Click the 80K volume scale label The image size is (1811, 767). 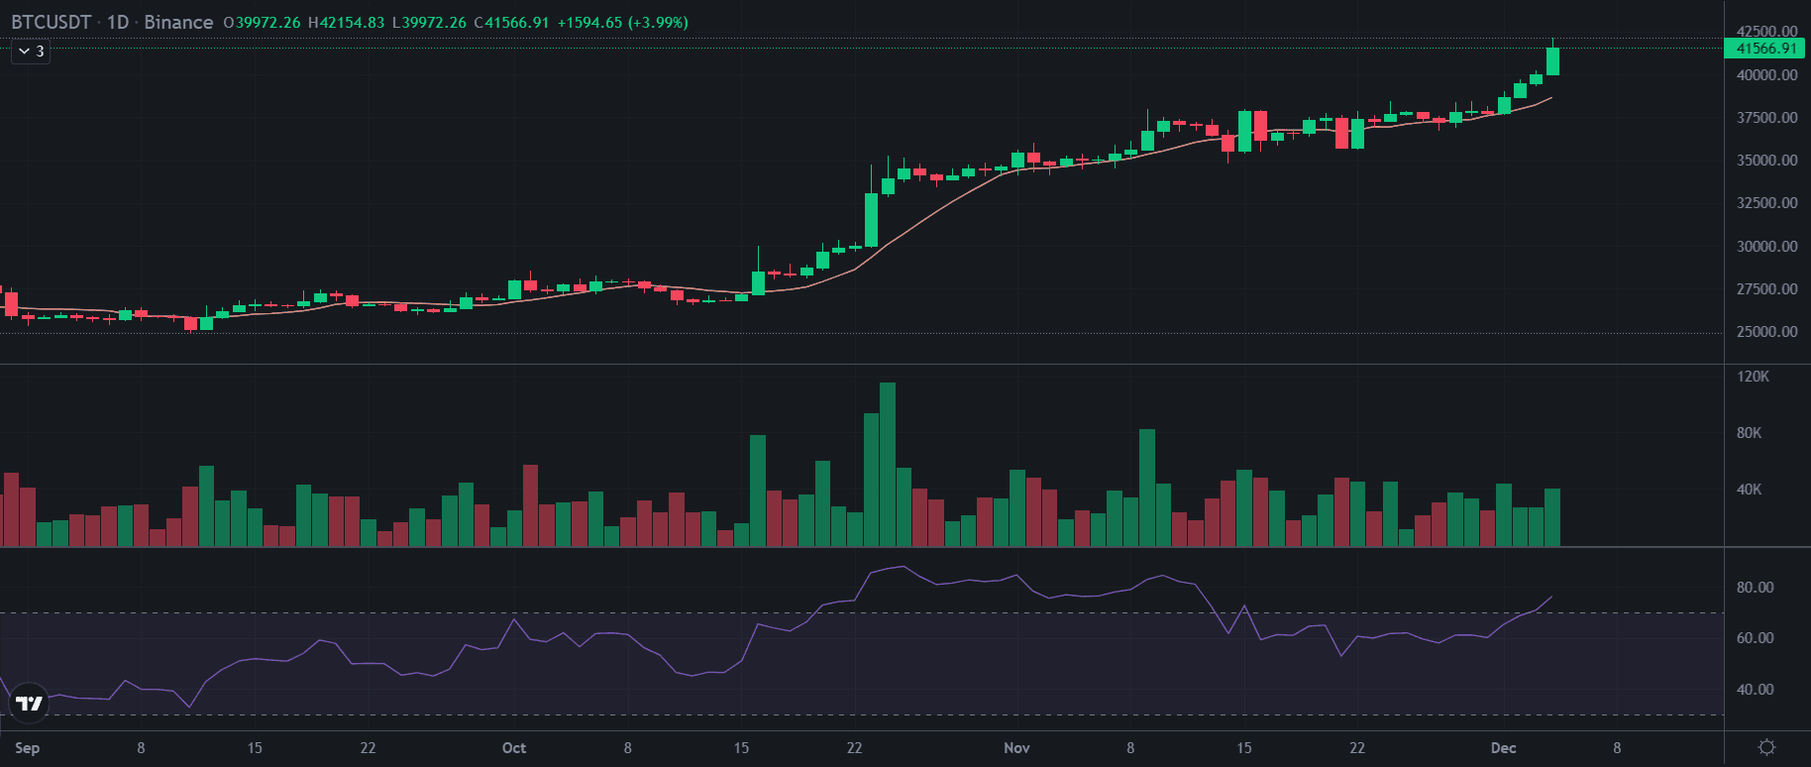tap(1749, 433)
